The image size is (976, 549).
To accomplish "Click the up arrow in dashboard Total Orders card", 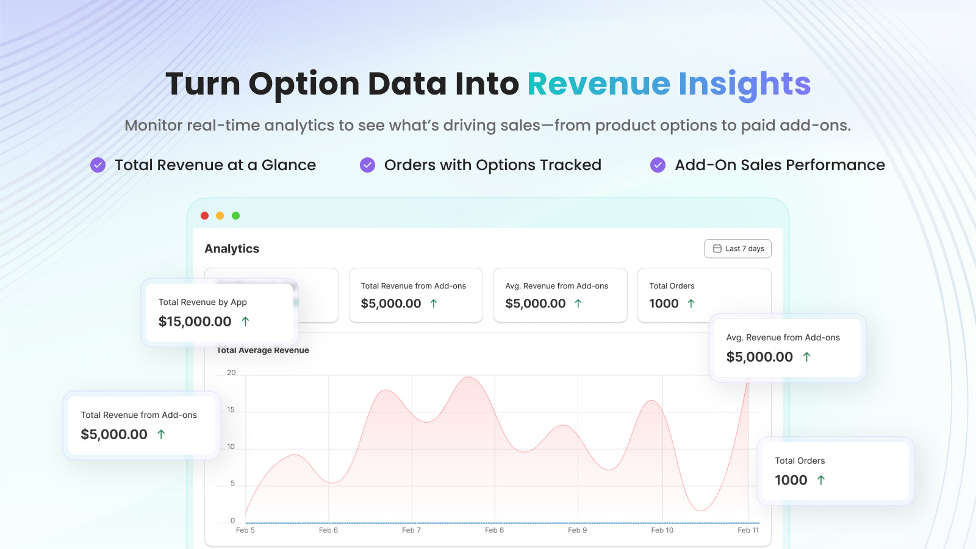I will pyautogui.click(x=691, y=303).
